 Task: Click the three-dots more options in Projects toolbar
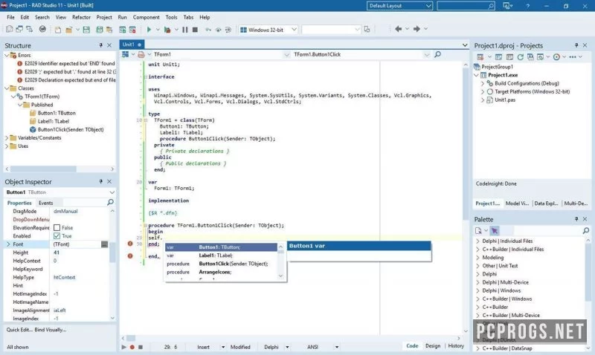(573, 57)
